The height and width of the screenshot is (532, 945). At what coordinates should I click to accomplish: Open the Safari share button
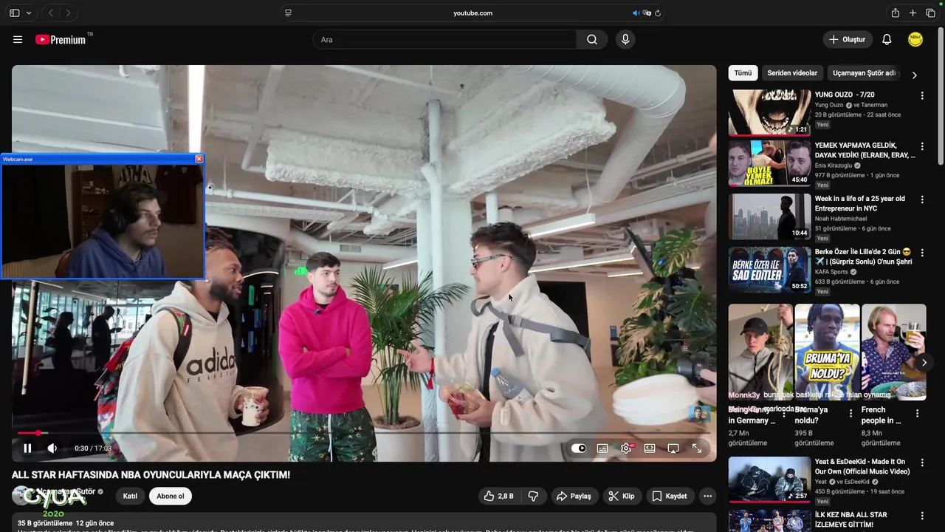click(896, 13)
